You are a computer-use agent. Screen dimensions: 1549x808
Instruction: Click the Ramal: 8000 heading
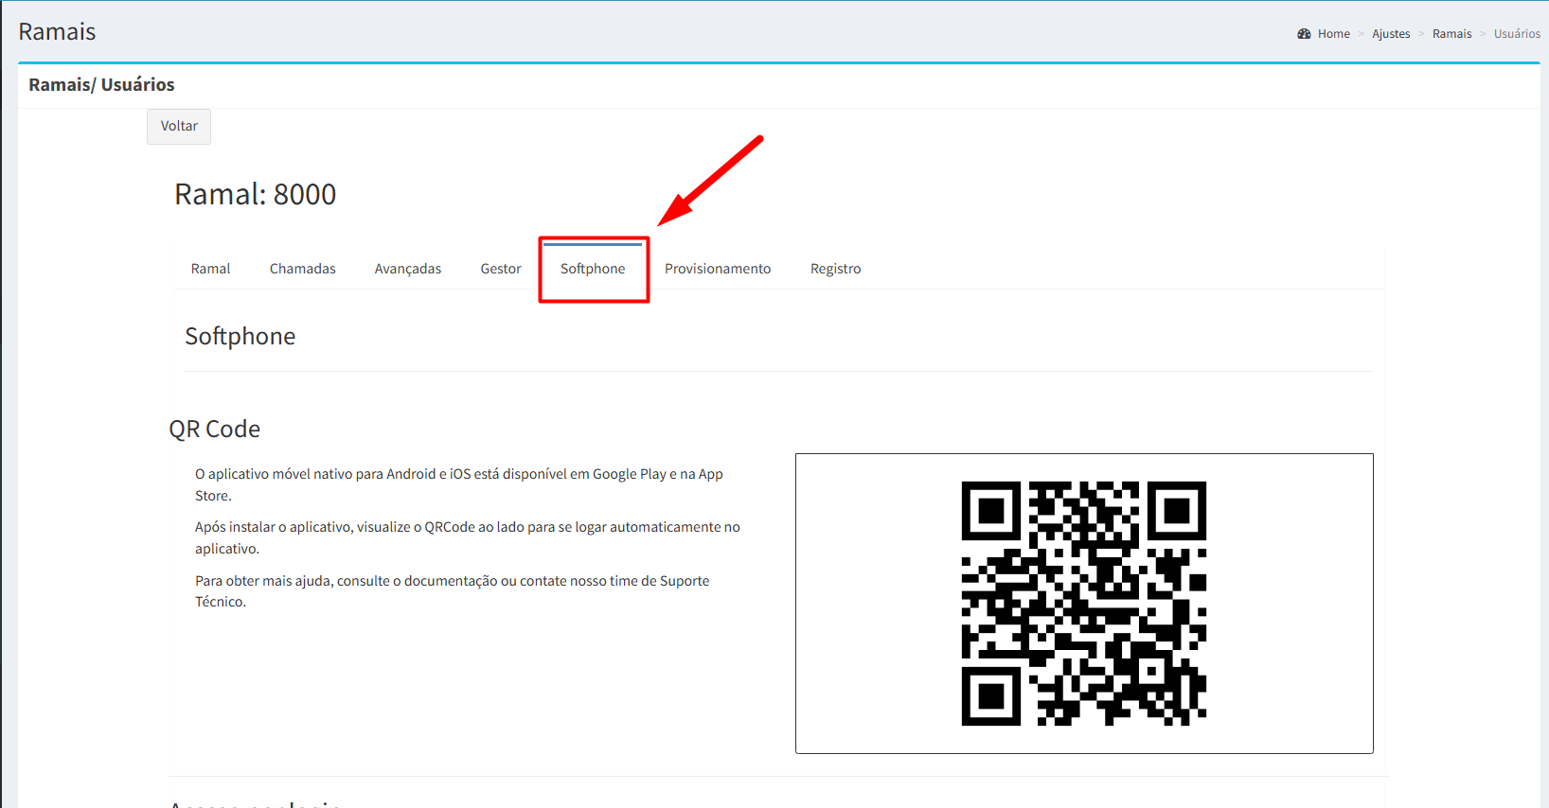tap(255, 194)
